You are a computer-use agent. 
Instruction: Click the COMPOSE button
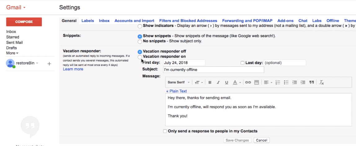pyautogui.click(x=24, y=22)
